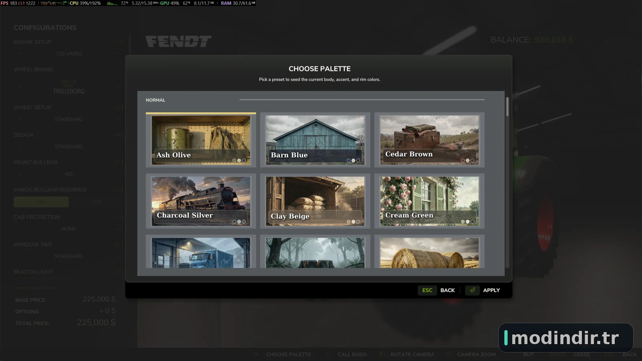Click the Fendt brand logo behind the dialog

click(x=179, y=41)
